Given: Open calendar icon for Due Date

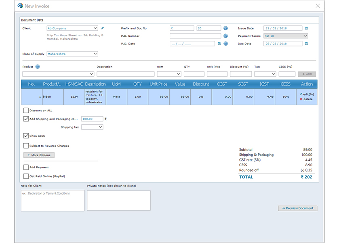Looking at the screenshot, I should [306, 44].
